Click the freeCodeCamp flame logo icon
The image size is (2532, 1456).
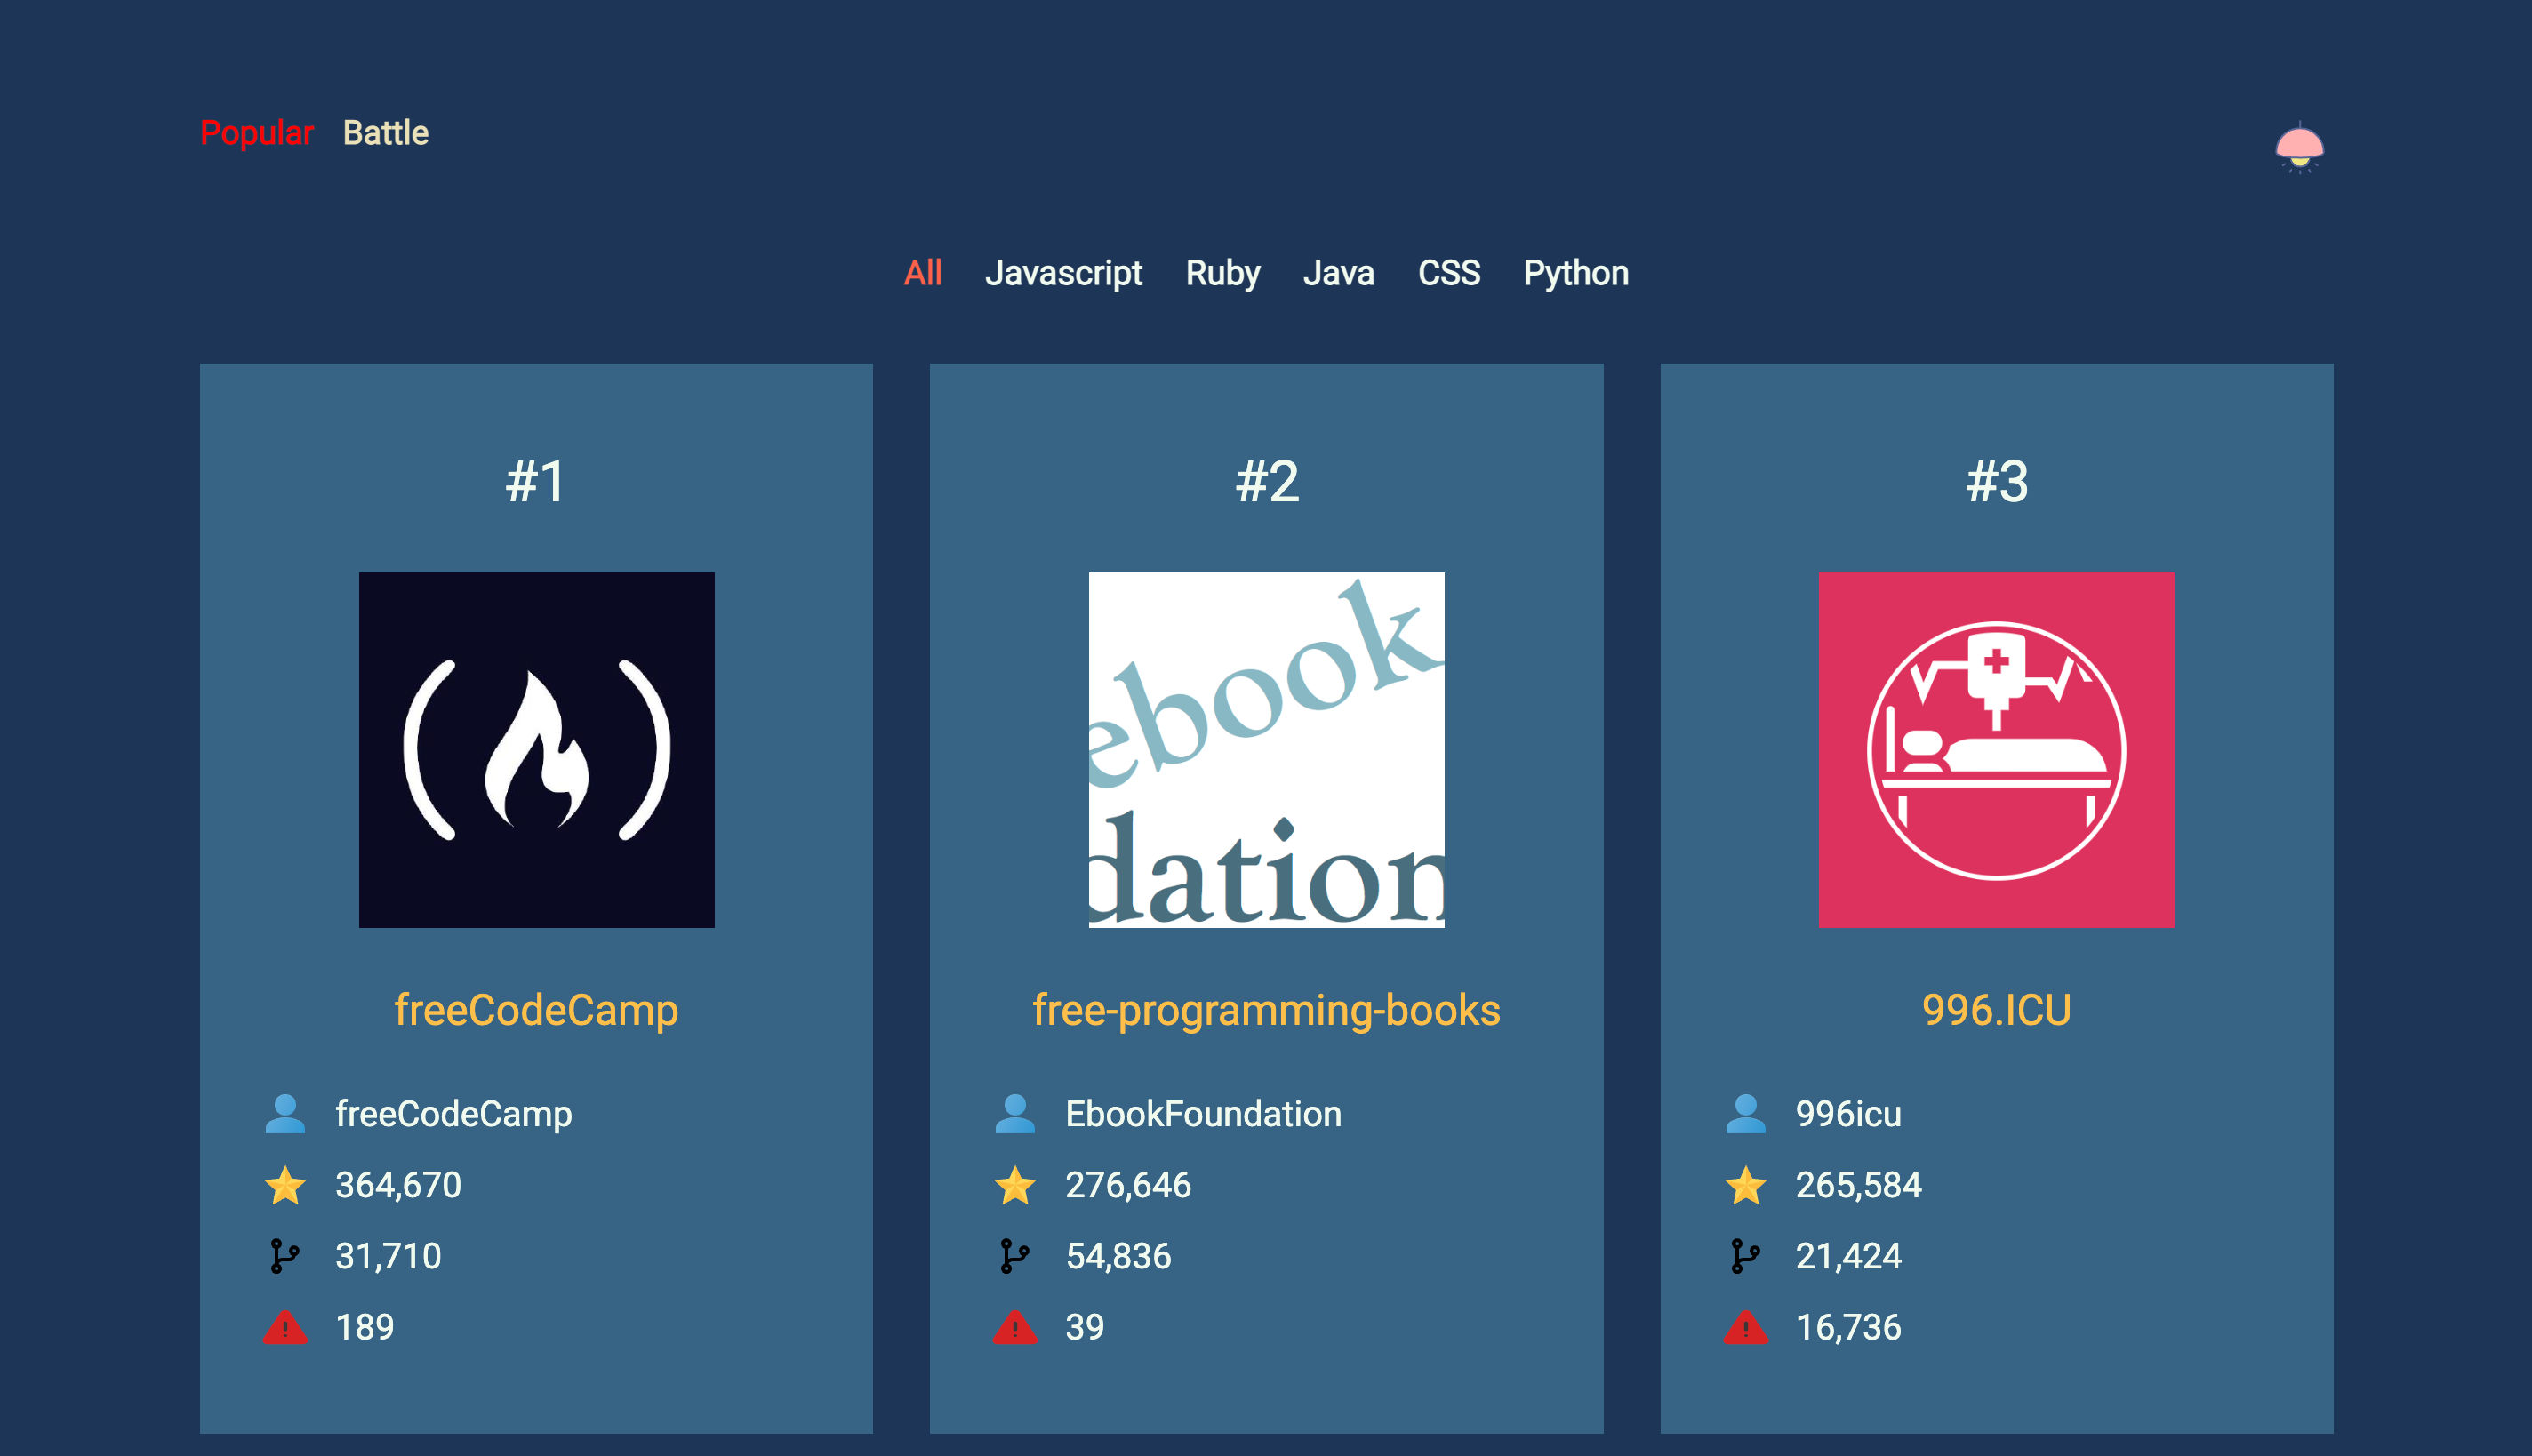(535, 748)
